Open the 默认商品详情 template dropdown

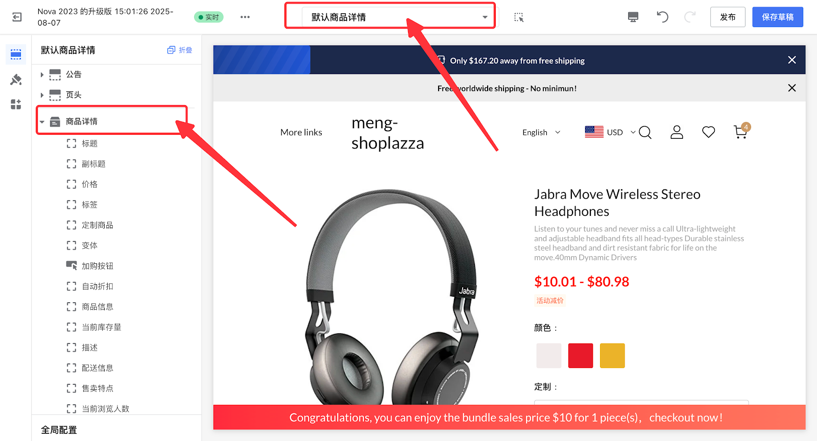click(398, 17)
